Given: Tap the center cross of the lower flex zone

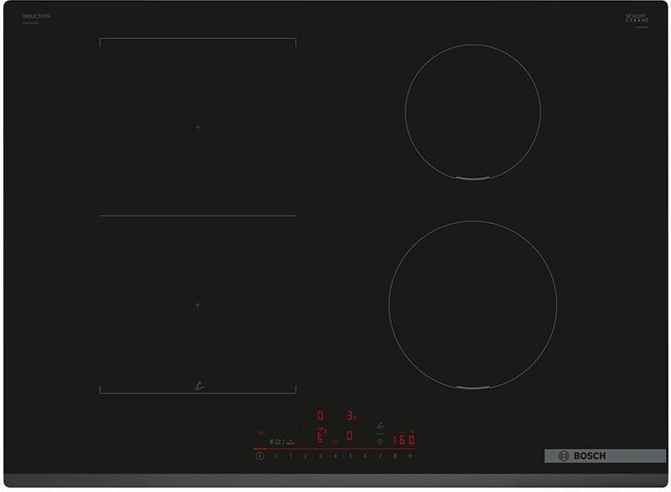Looking at the screenshot, I should click(x=198, y=305).
